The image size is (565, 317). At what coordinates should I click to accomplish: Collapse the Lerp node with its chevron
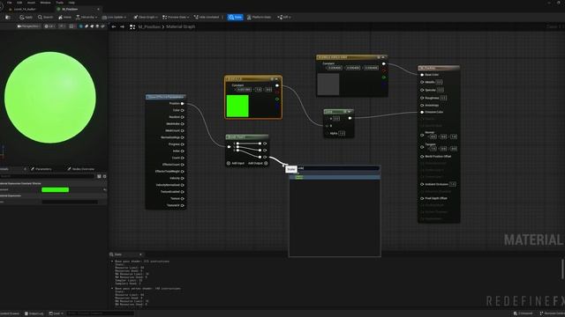[x=350, y=112]
